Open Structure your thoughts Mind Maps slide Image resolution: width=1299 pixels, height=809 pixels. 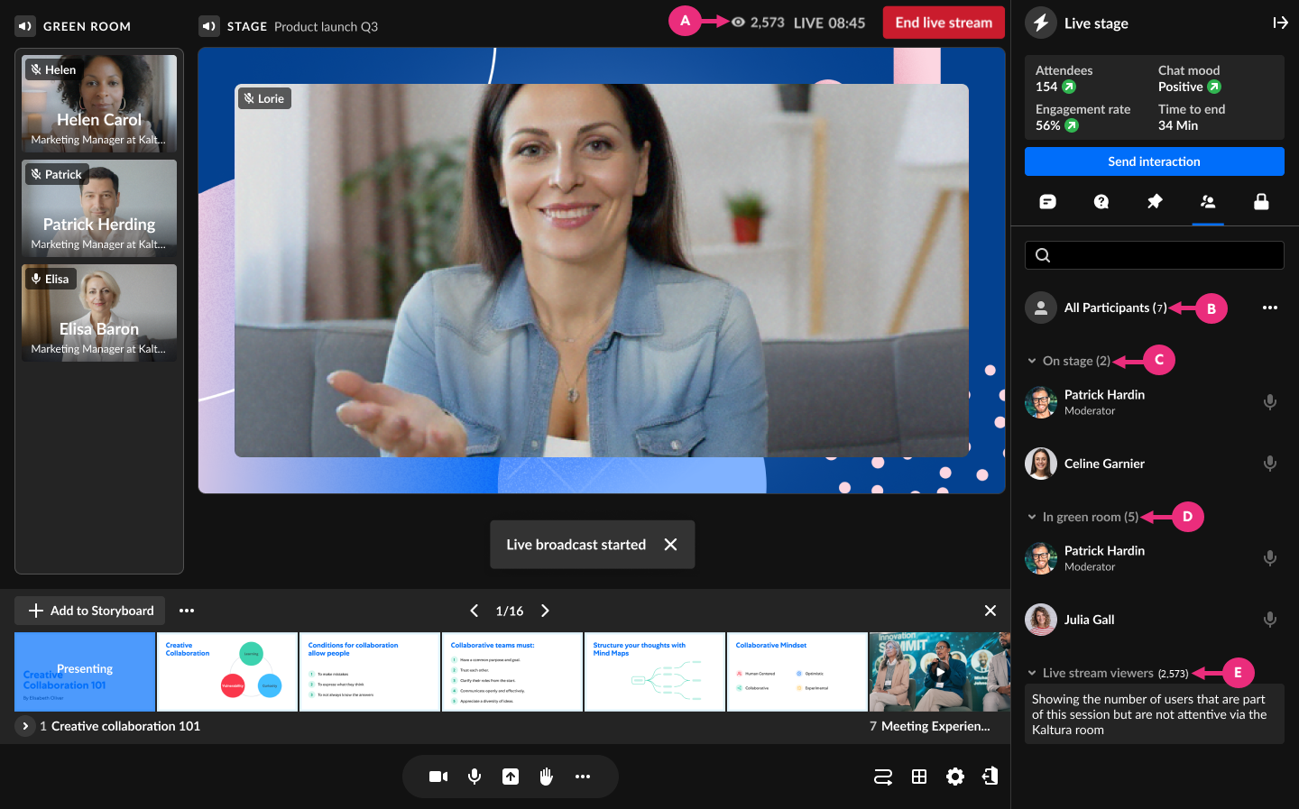(x=655, y=672)
